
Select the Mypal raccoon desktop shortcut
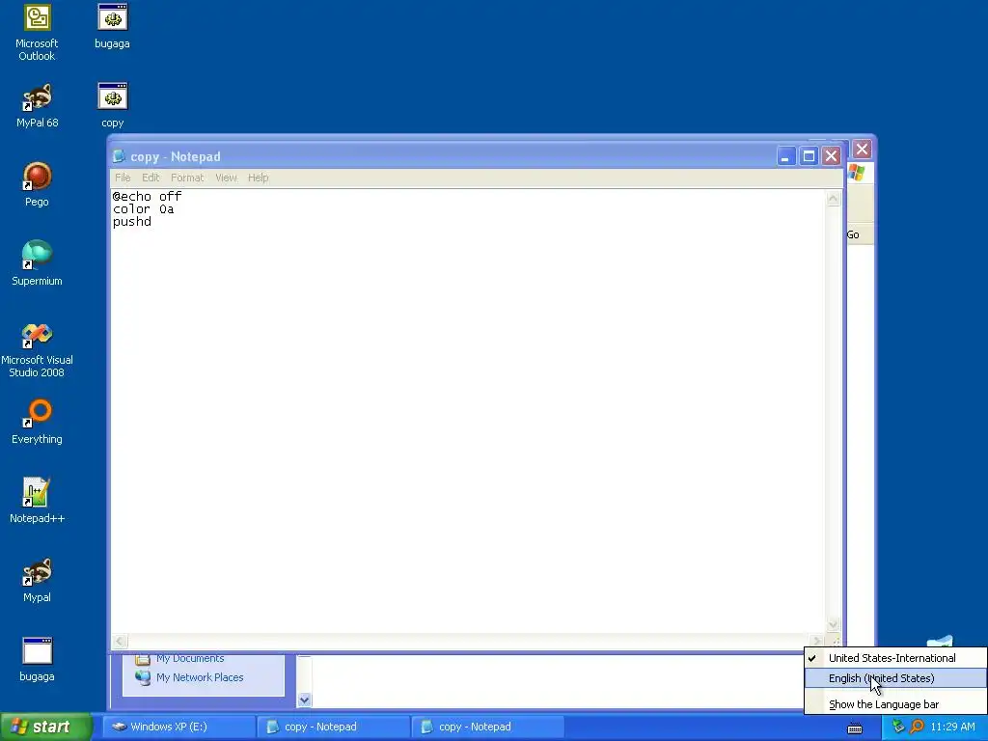pos(38,580)
